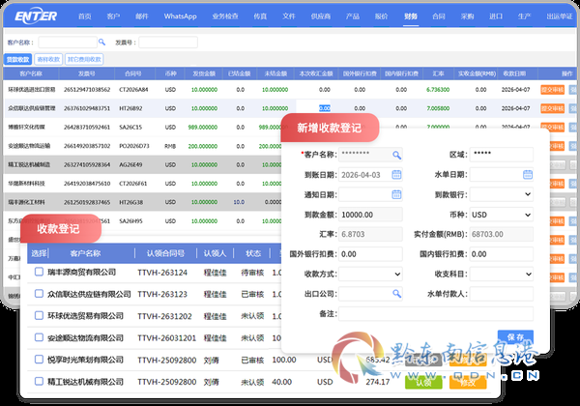580x406 pixels.
Task: Click the search icon beside the 客户名称 filter
Action: coord(101,43)
